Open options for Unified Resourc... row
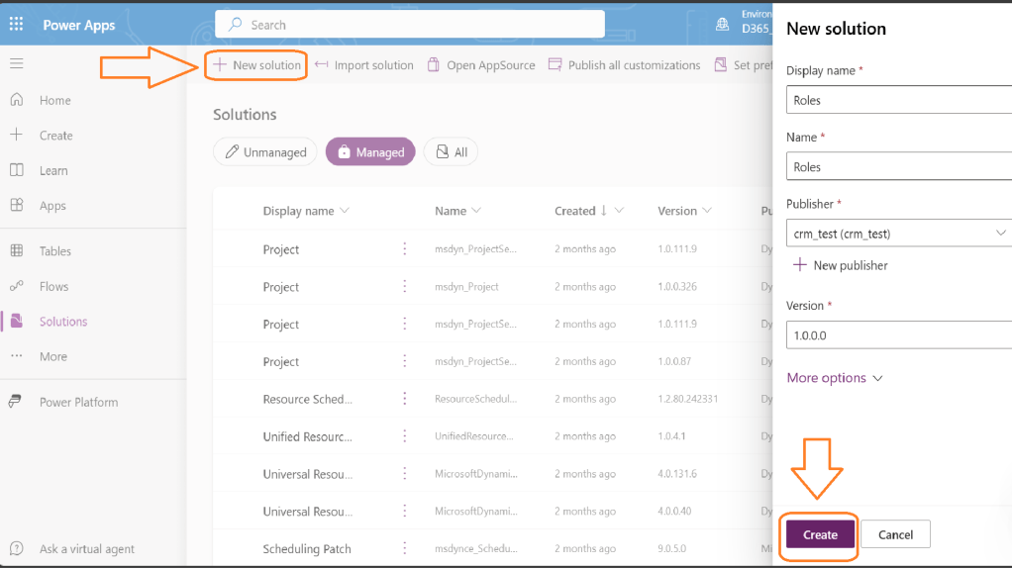The image size is (1012, 569). 405,436
